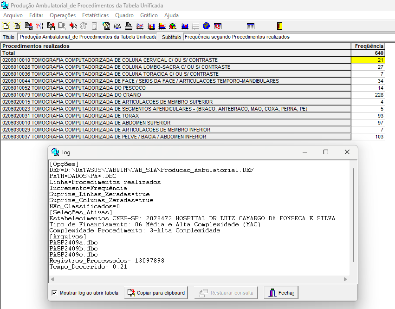Click the horizontal bar chart icon

tap(162, 26)
